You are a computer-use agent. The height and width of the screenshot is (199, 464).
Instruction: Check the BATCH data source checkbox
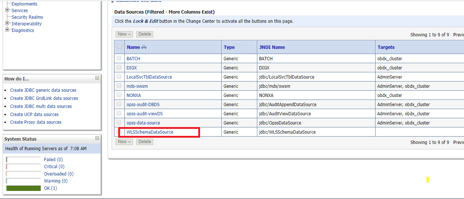[x=119, y=58]
